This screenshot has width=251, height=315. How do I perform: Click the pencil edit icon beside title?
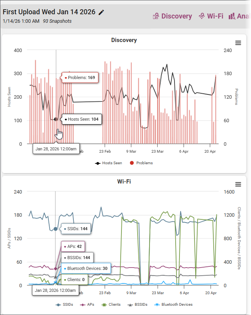[x=101, y=12]
